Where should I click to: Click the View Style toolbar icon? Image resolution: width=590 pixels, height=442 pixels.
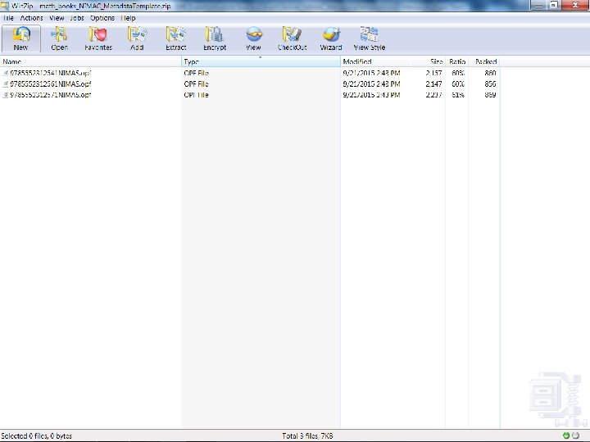coord(370,38)
